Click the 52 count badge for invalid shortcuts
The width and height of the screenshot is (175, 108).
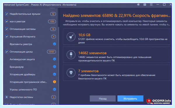coord(53,14)
